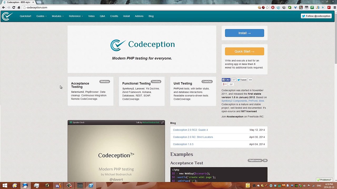Expand the Modules dropdown menu
Image resolution: width=337 pixels, height=189 pixels.
(57, 16)
